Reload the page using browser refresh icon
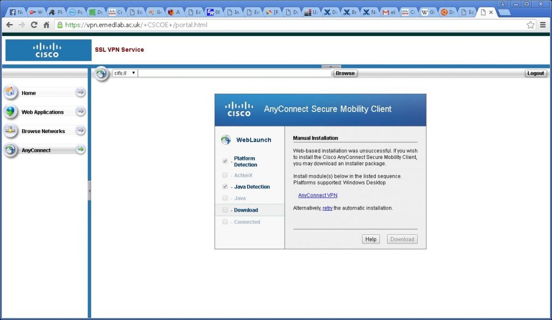The image size is (552, 320). pyautogui.click(x=34, y=25)
